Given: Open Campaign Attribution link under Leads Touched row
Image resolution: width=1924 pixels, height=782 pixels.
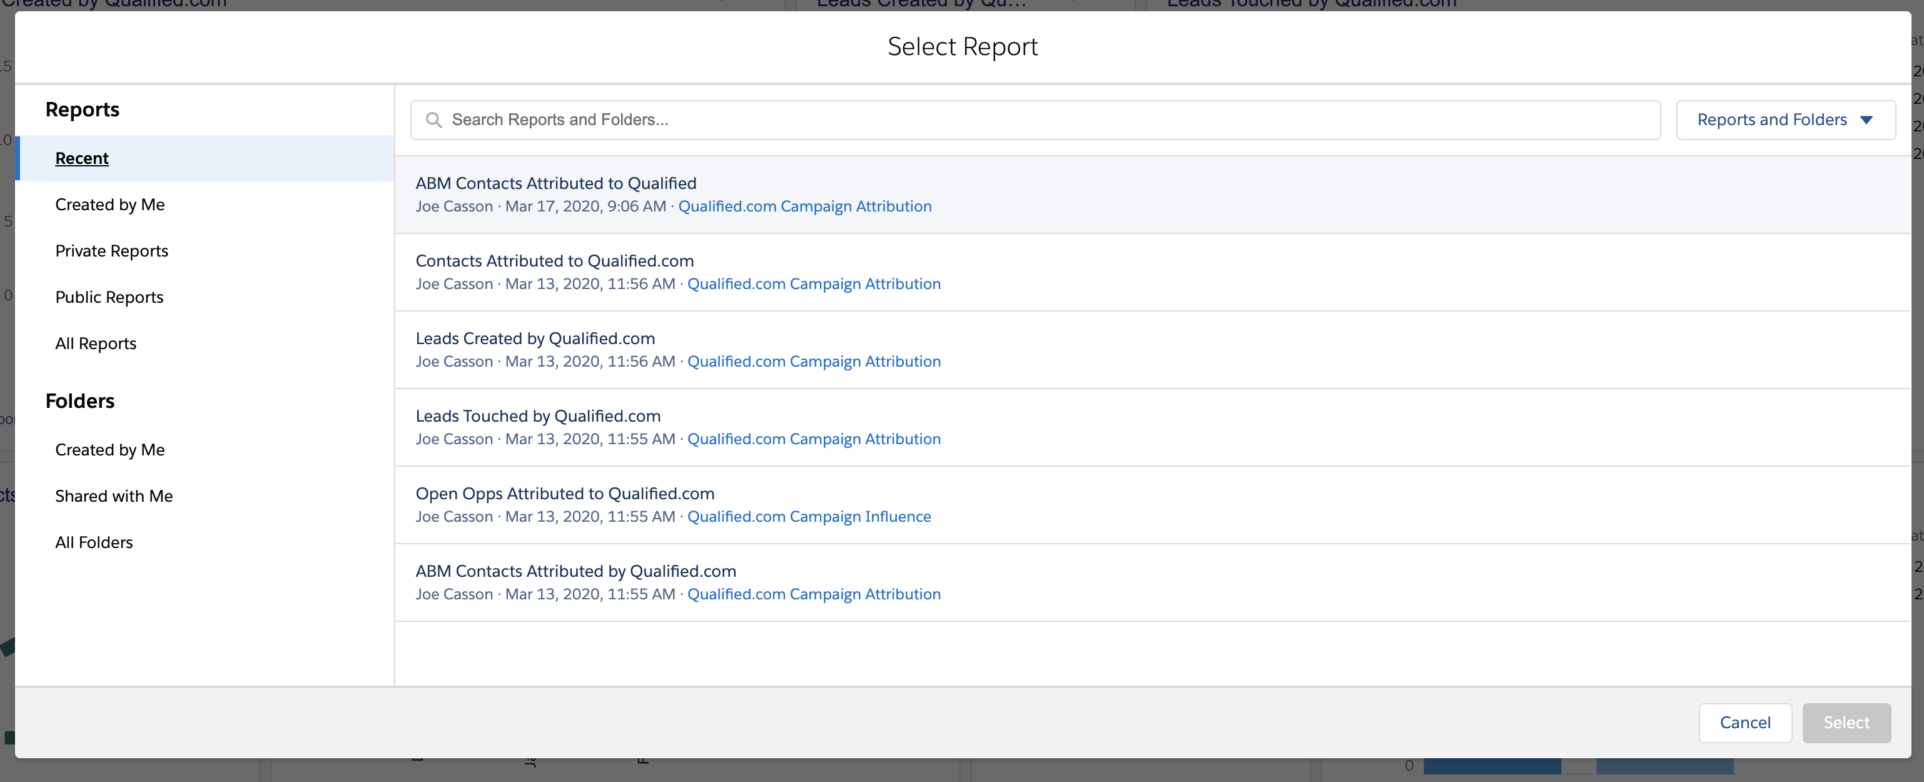Looking at the screenshot, I should click(x=813, y=439).
